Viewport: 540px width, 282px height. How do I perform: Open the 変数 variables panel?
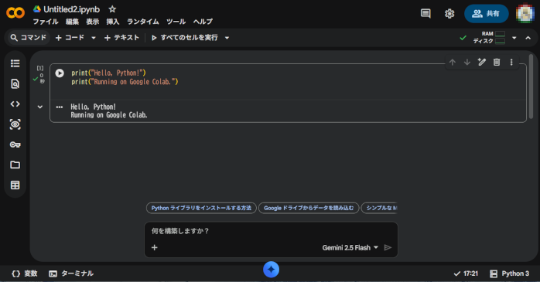[25, 274]
